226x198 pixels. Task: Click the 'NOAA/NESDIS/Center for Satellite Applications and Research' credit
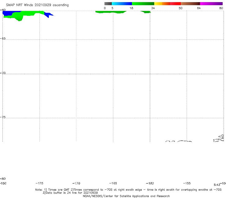(x=126, y=196)
